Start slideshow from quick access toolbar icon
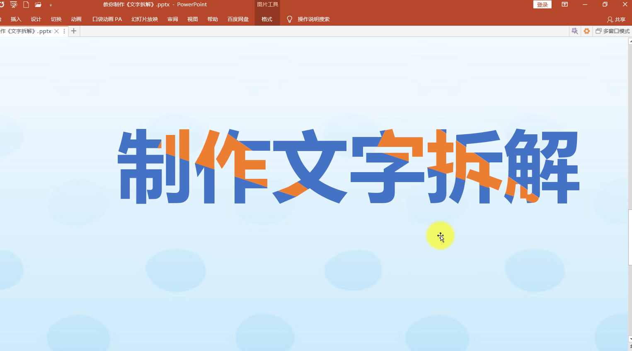The height and width of the screenshot is (351, 632). pyautogui.click(x=14, y=5)
